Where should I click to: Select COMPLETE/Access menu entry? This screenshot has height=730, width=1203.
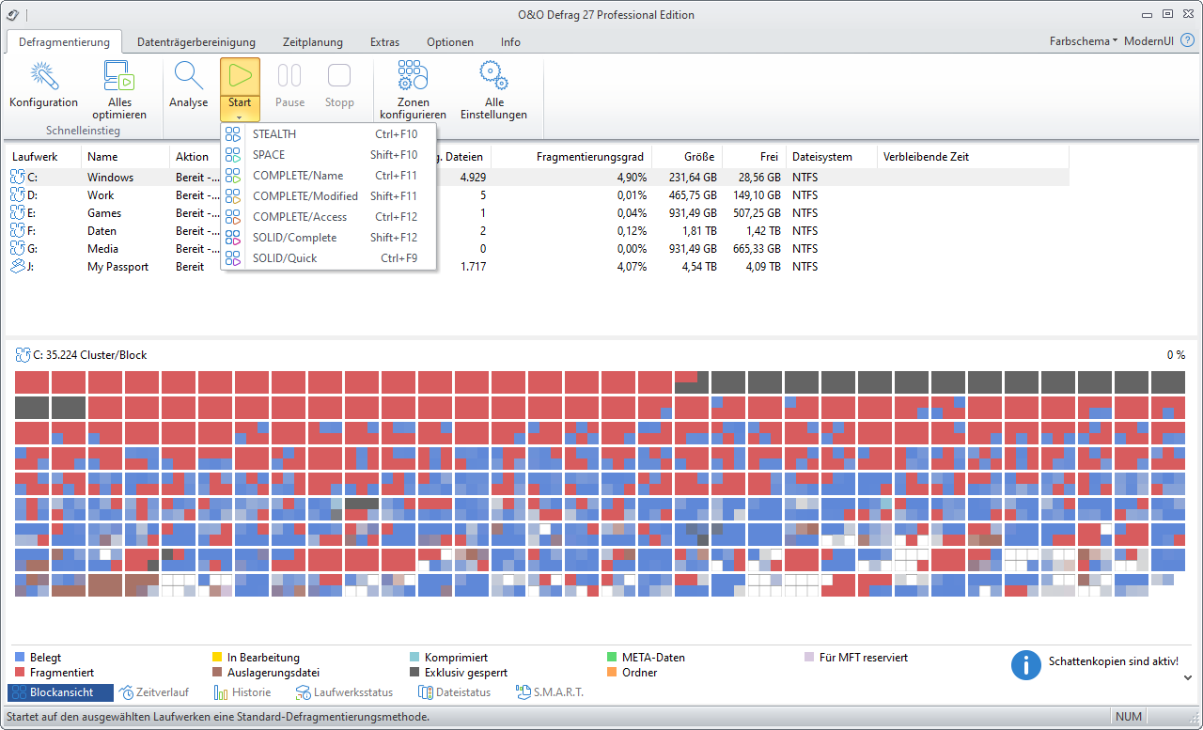click(328, 217)
